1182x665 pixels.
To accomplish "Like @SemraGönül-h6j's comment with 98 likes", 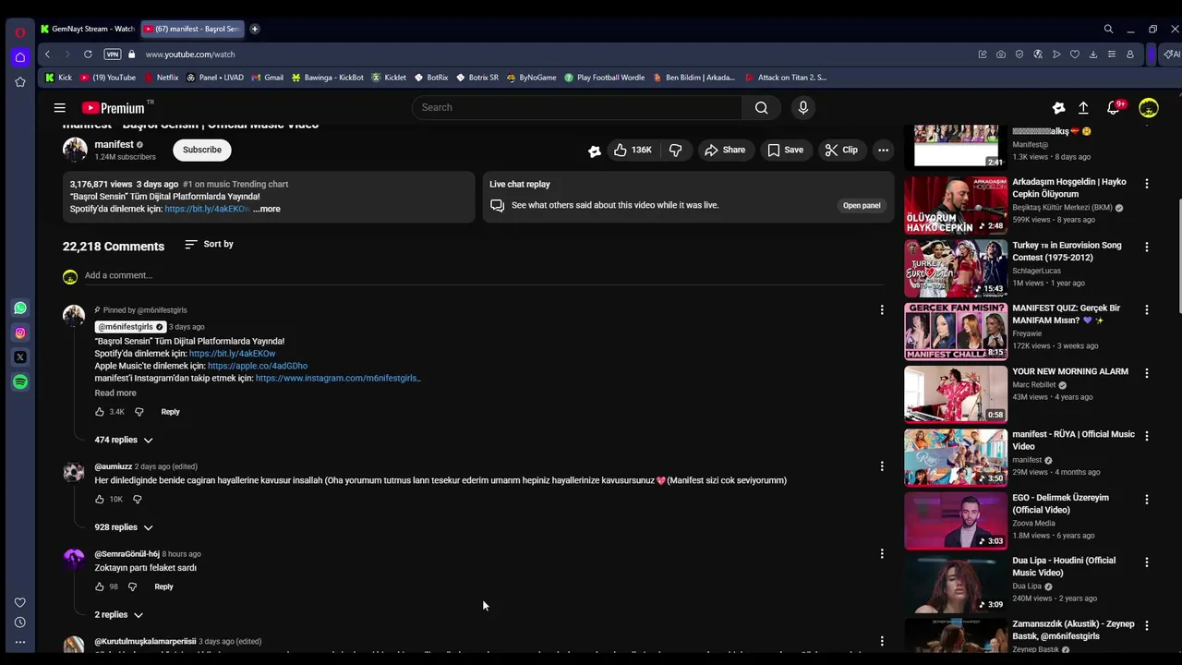I will pos(100,586).
